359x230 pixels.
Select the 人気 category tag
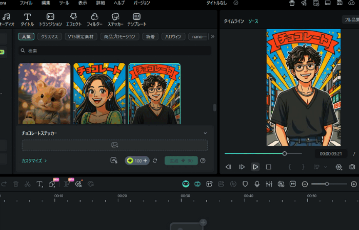[26, 36]
